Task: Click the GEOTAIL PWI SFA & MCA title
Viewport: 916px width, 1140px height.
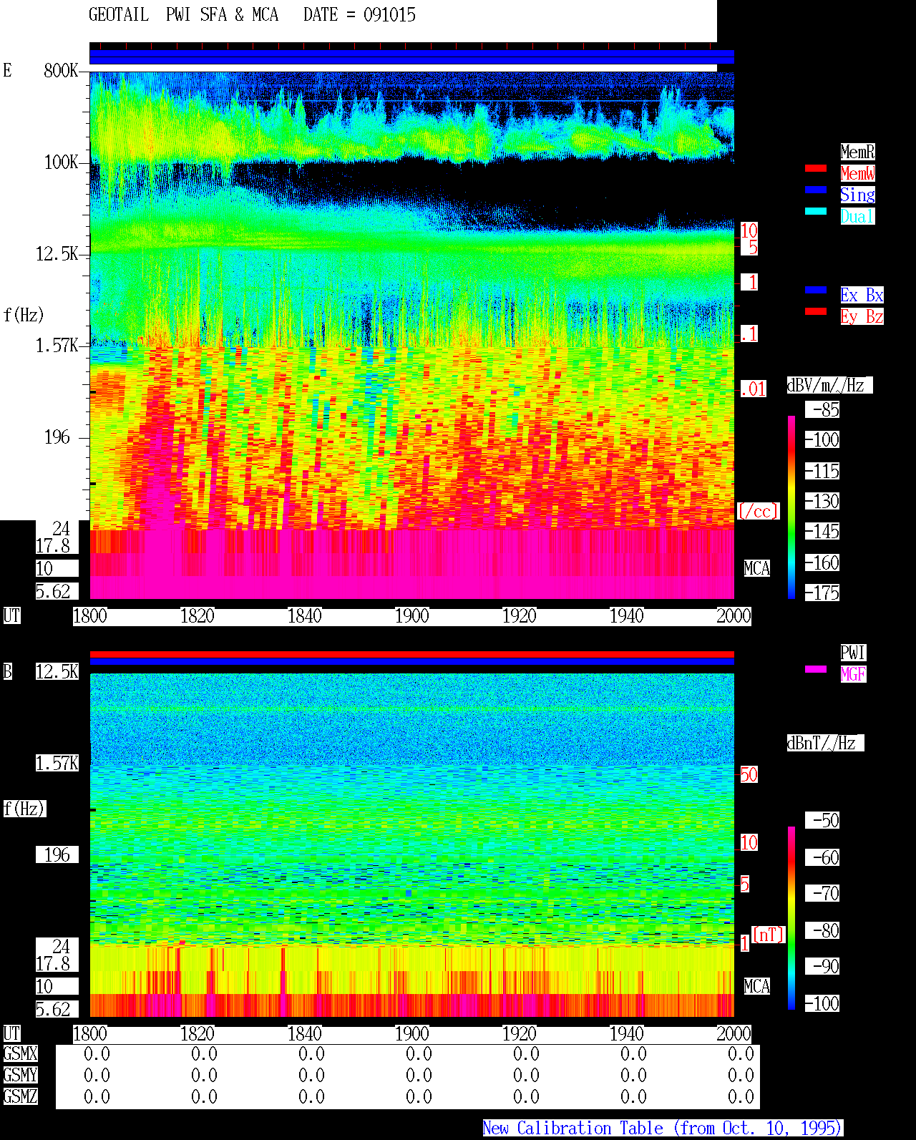Action: pyautogui.click(x=183, y=14)
